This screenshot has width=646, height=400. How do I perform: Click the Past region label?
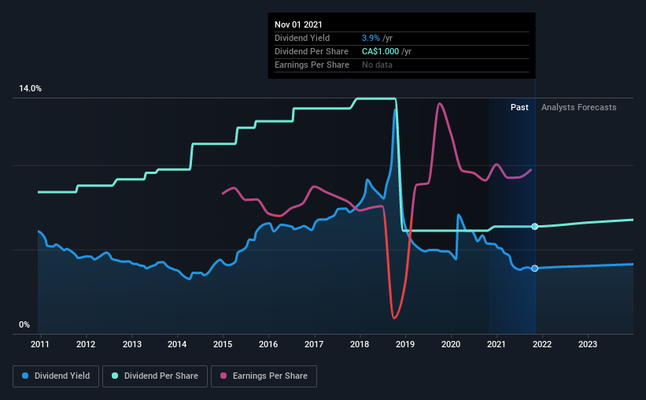click(x=519, y=107)
